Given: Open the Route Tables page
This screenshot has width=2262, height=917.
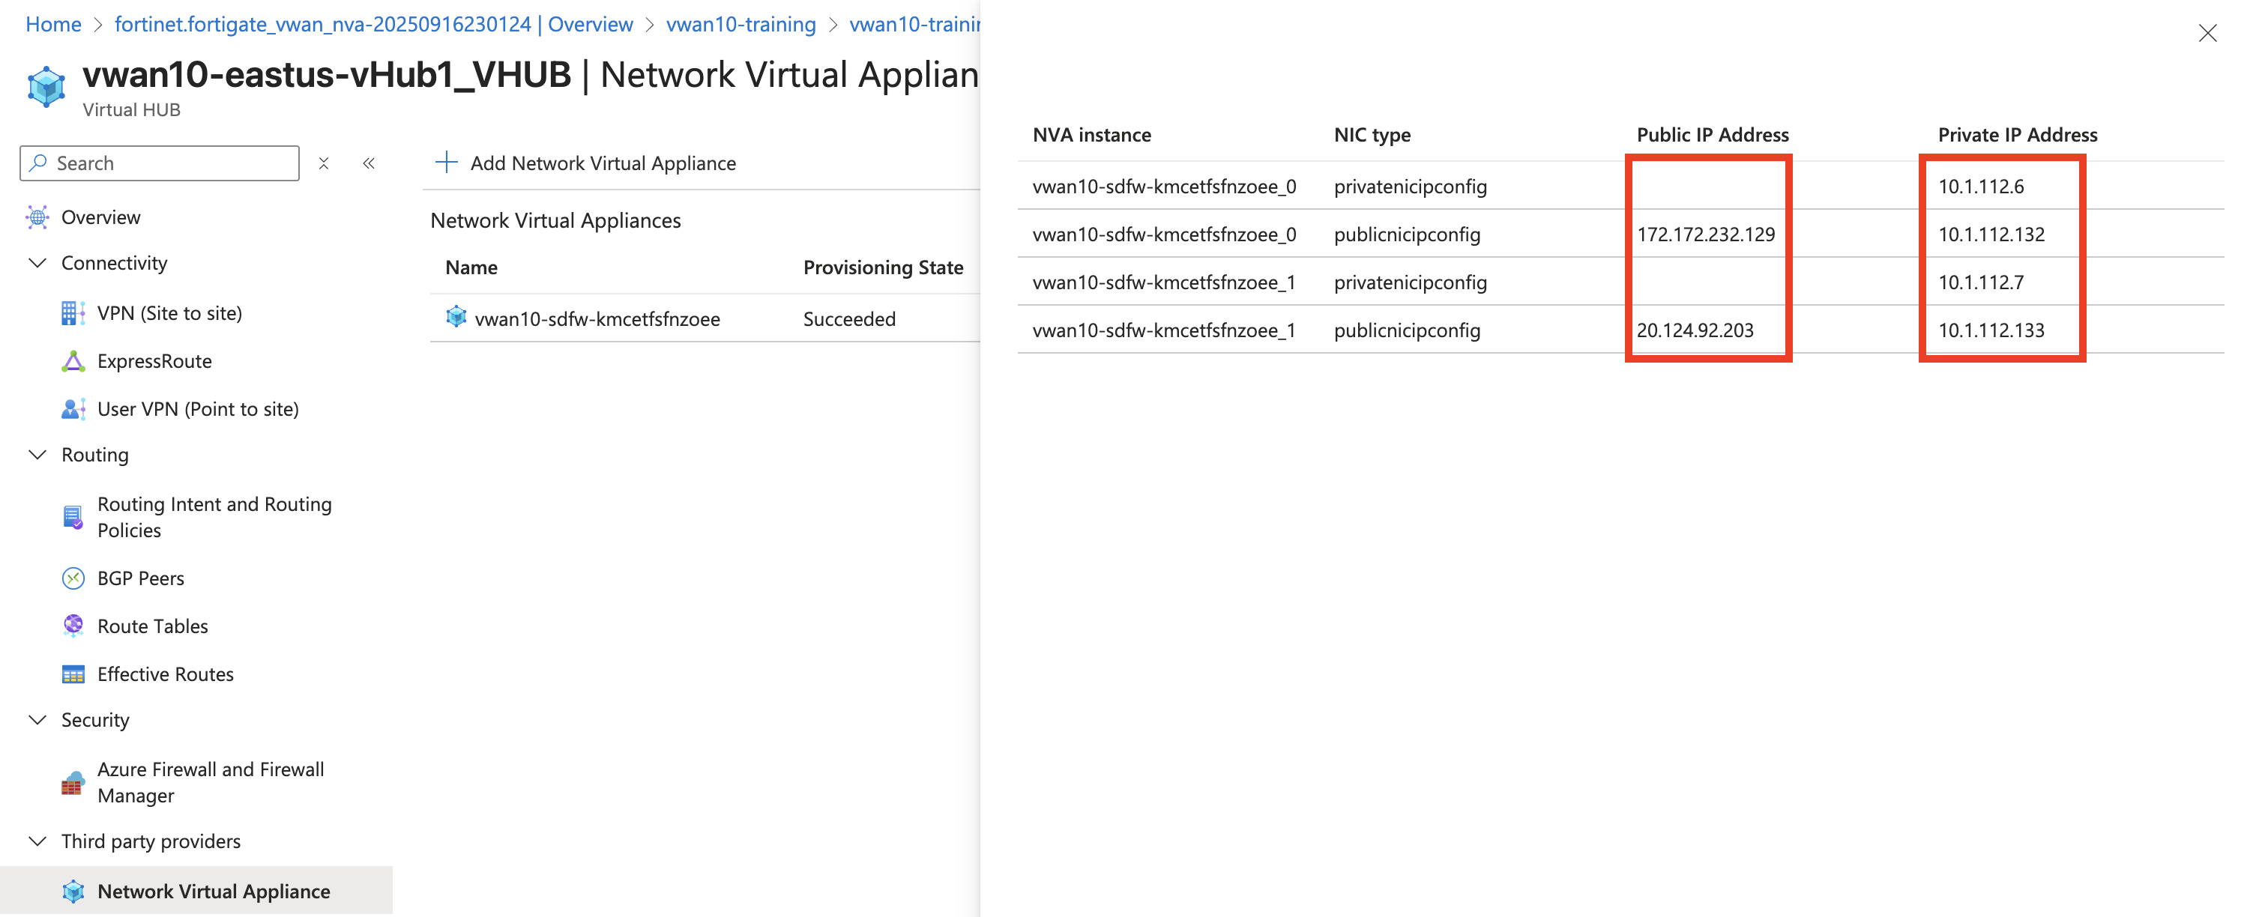Looking at the screenshot, I should [153, 626].
